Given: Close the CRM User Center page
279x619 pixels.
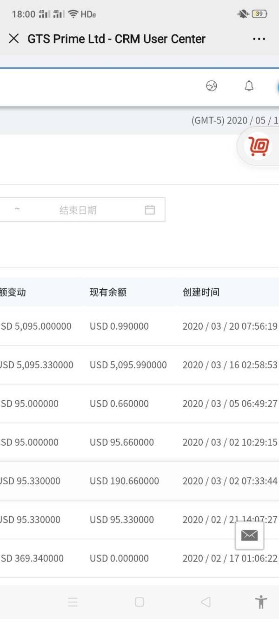Looking at the screenshot, I should coord(14,39).
